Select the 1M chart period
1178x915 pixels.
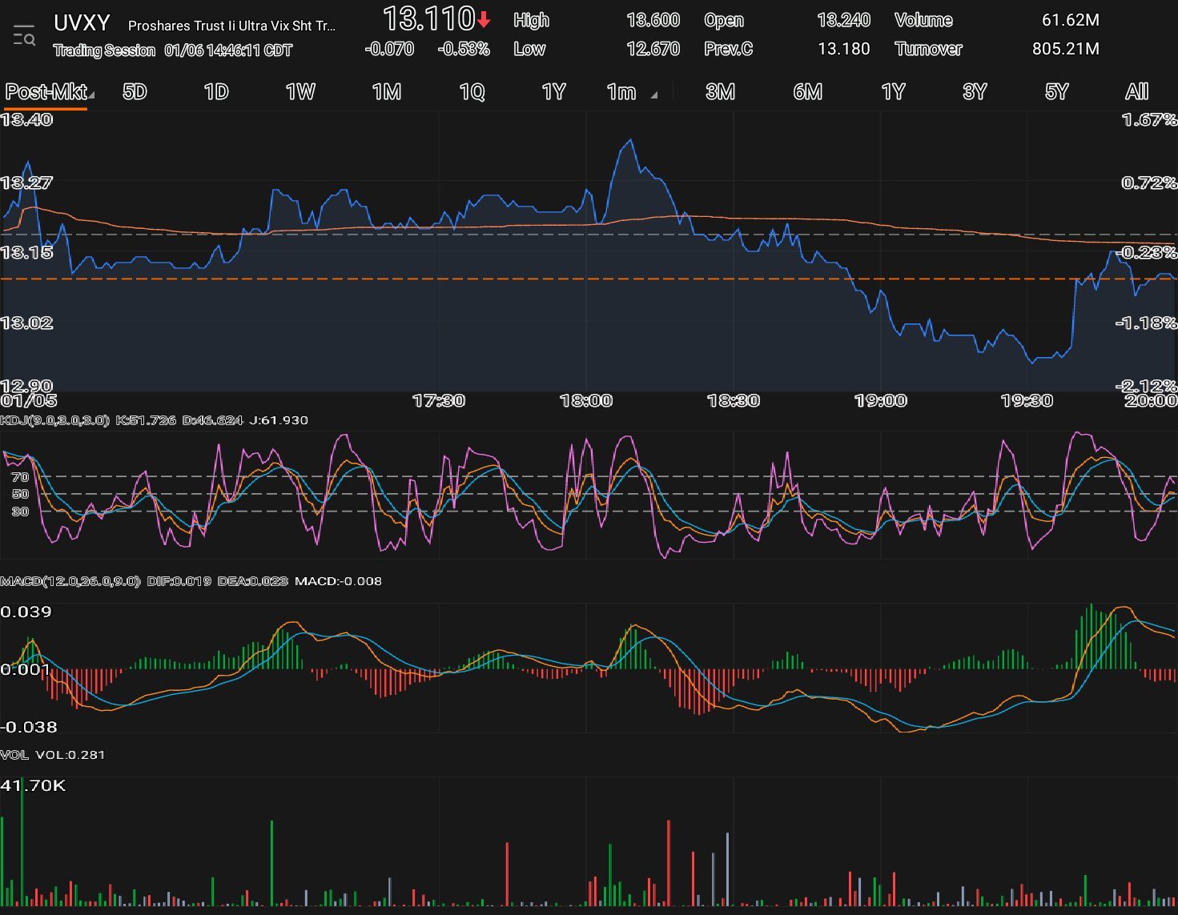click(387, 91)
